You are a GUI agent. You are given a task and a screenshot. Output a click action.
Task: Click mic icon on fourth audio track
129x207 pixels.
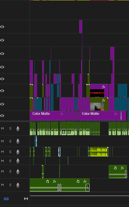18,161
